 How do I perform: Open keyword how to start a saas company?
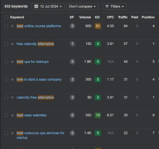[39, 79]
